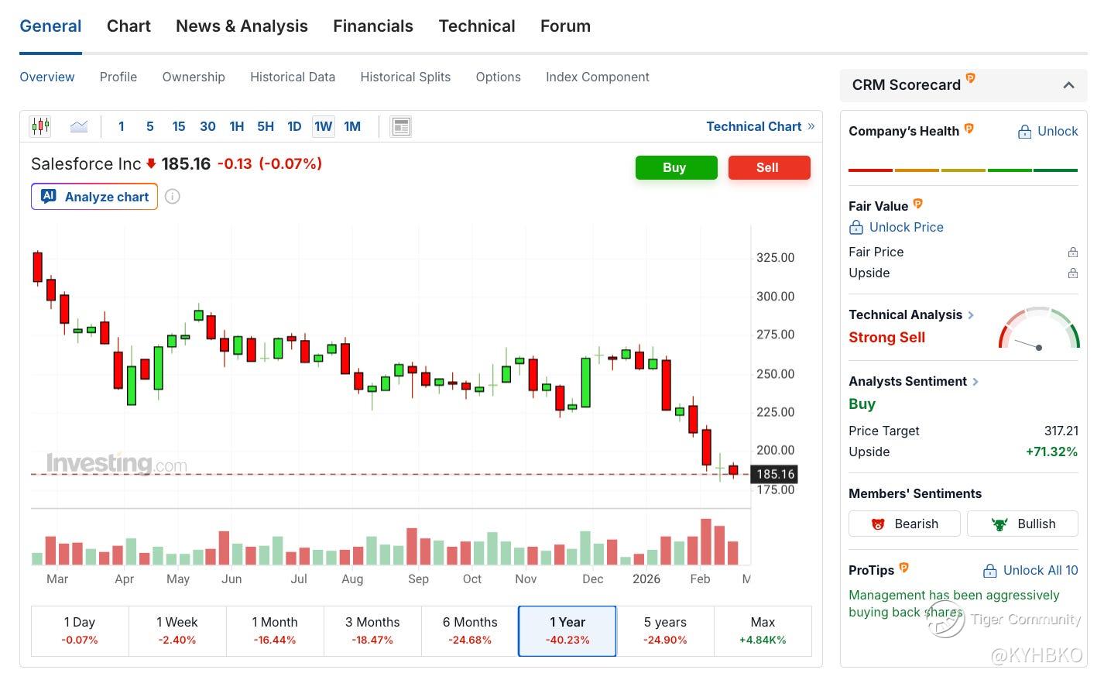Vote Bullish in Members' Sentiments

pyautogui.click(x=1023, y=524)
